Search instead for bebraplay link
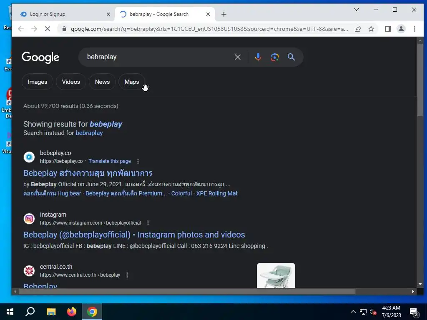Screen dimensions: 427x320 tap(89, 133)
